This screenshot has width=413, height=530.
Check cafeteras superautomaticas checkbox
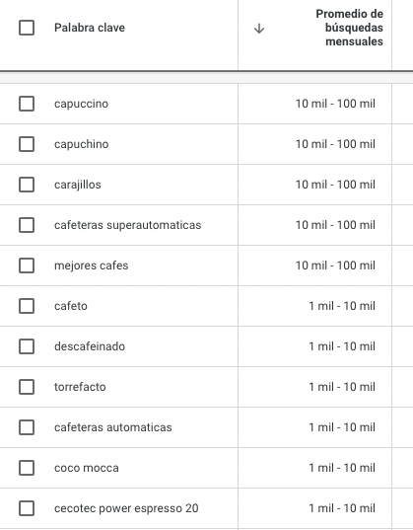point(27,225)
